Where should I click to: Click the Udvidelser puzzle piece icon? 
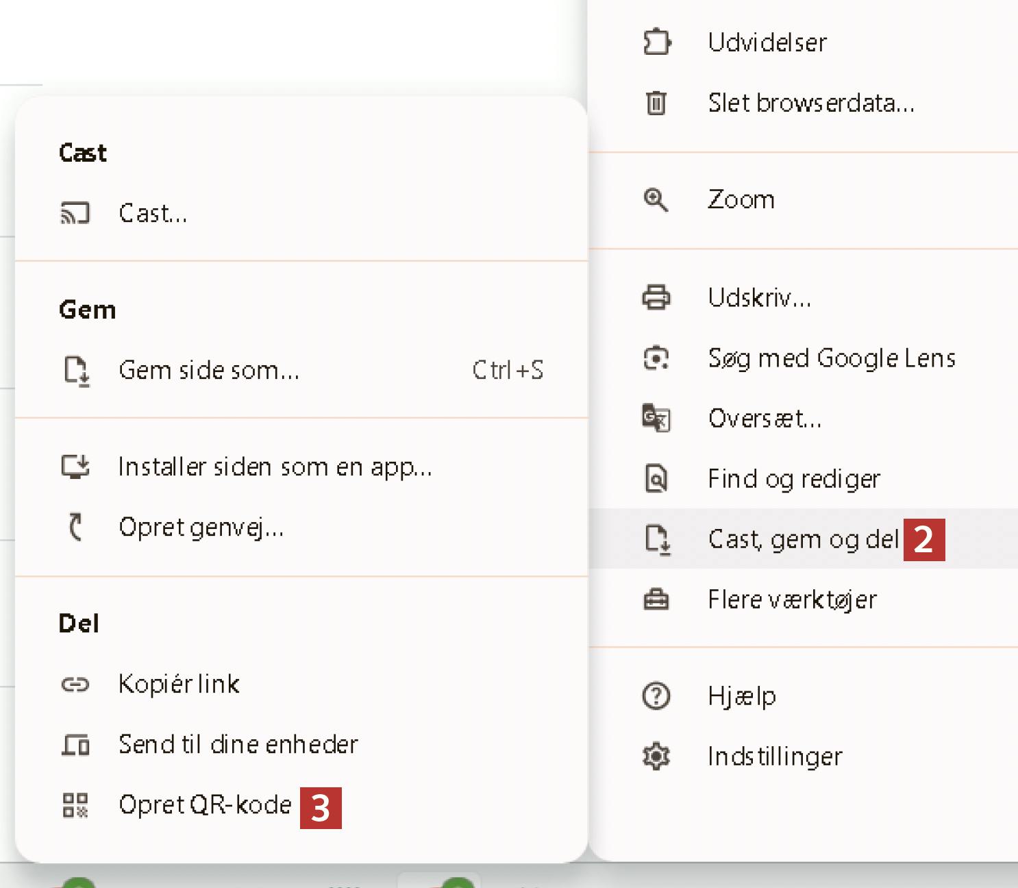point(656,42)
